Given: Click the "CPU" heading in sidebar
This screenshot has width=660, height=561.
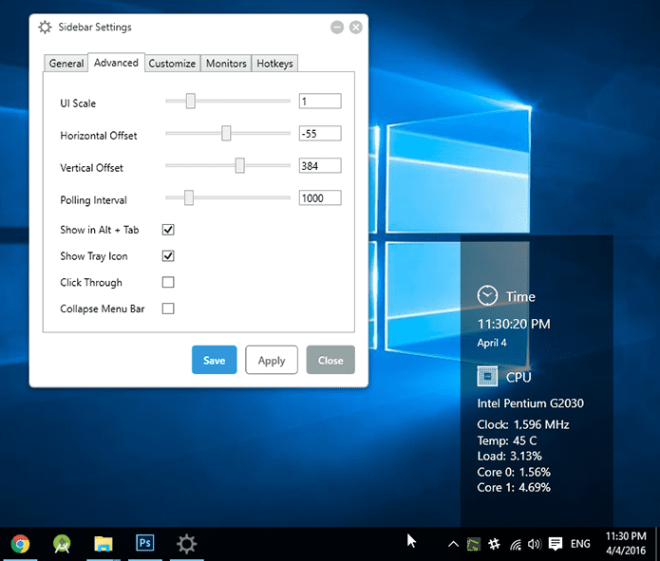Looking at the screenshot, I should point(519,378).
